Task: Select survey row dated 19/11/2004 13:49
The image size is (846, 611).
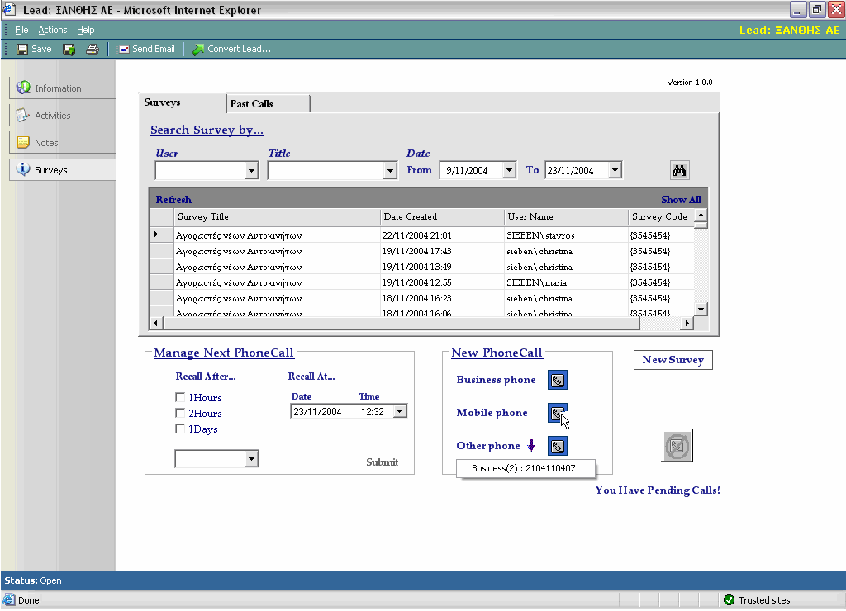Action: [x=421, y=267]
